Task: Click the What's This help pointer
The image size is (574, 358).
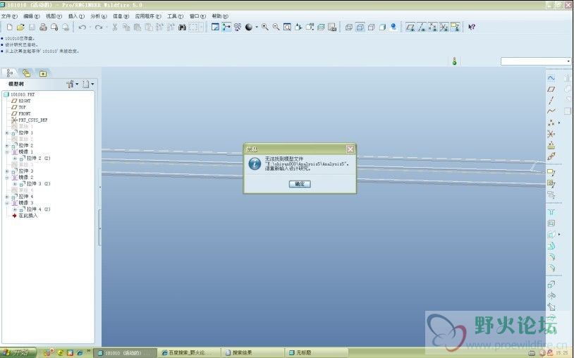Action: tap(472, 27)
